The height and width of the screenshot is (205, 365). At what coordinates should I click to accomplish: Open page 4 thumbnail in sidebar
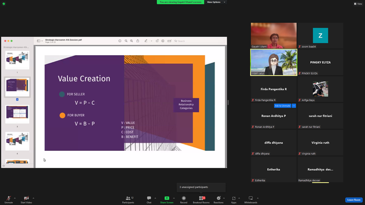(x=17, y=141)
